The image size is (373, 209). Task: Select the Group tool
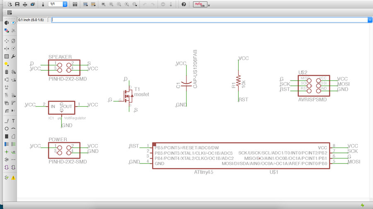click(x=6, y=57)
